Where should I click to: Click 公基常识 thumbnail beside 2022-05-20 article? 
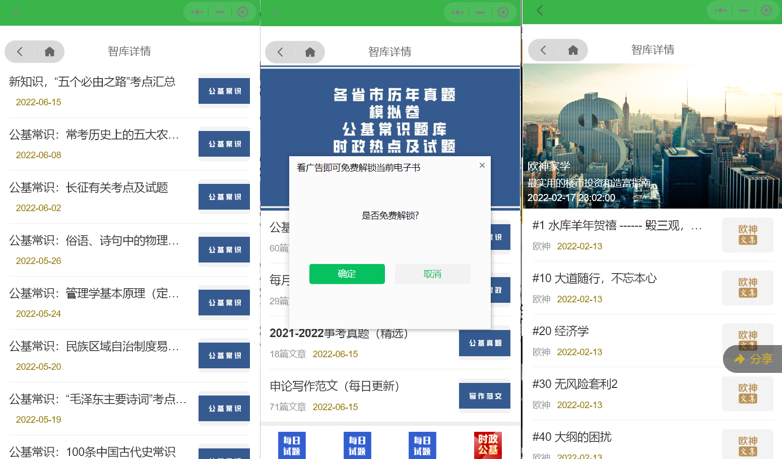[x=224, y=356]
